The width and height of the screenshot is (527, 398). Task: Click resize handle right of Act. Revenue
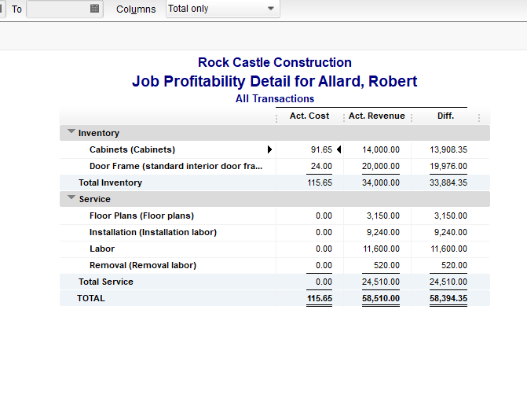412,117
